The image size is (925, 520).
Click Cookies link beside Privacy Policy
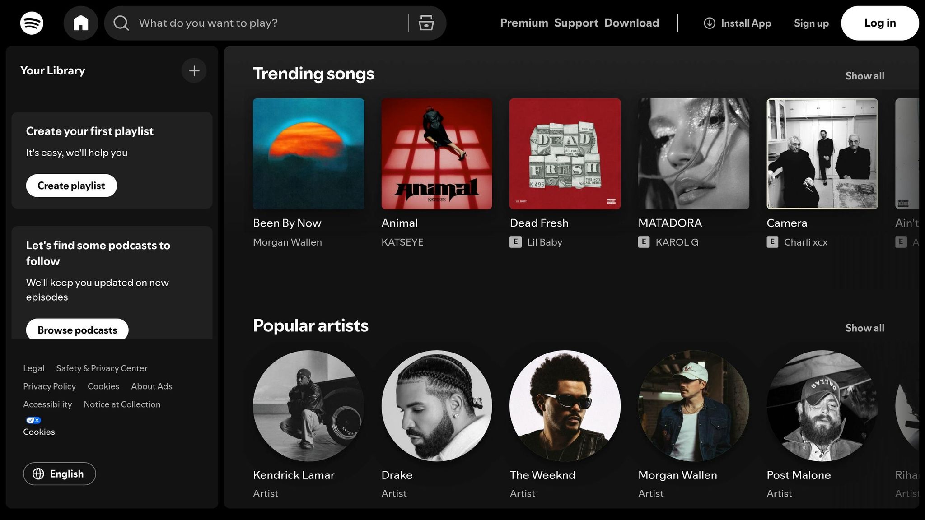point(103,386)
